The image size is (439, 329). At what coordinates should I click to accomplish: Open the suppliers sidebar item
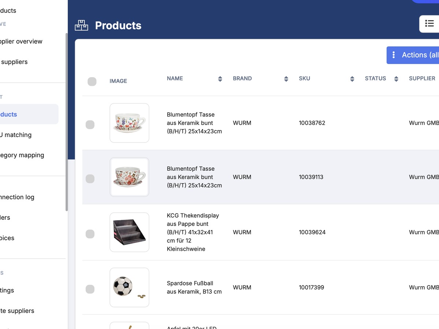14,62
